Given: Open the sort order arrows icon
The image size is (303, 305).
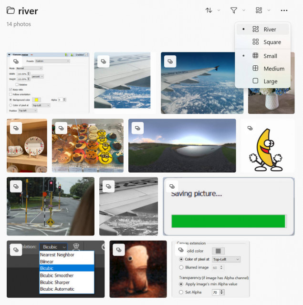Looking at the screenshot, I should click(209, 10).
